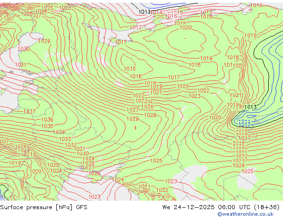Select the 1035 isobar label

click(x=47, y=126)
